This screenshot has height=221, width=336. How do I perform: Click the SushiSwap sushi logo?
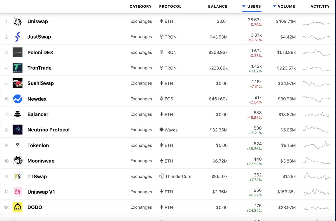(x=18, y=83)
